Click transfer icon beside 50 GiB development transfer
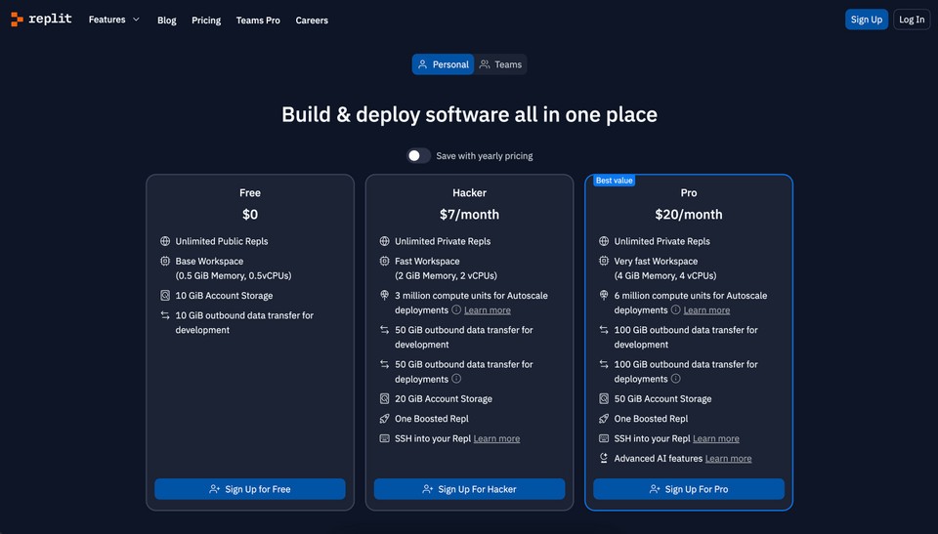This screenshot has width=938, height=534. pos(385,330)
